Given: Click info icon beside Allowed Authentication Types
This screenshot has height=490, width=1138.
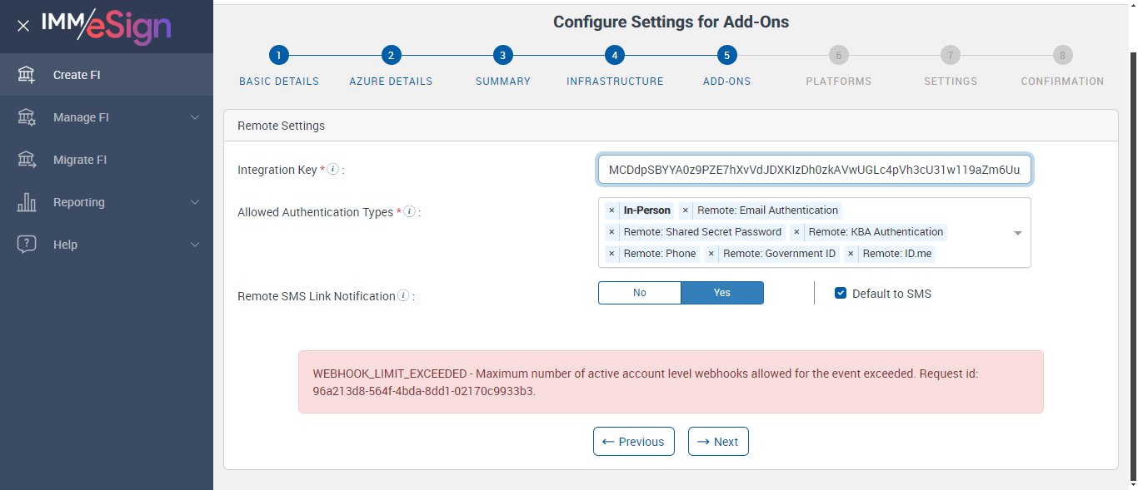Looking at the screenshot, I should (x=410, y=211).
